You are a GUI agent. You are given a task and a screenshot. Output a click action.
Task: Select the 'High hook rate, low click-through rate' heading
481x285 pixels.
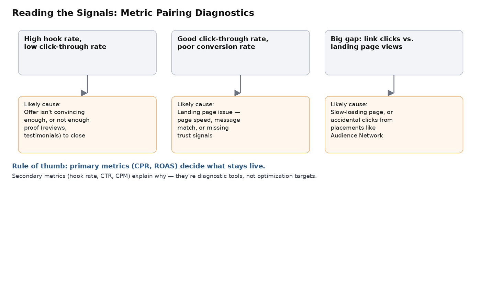tap(65, 43)
